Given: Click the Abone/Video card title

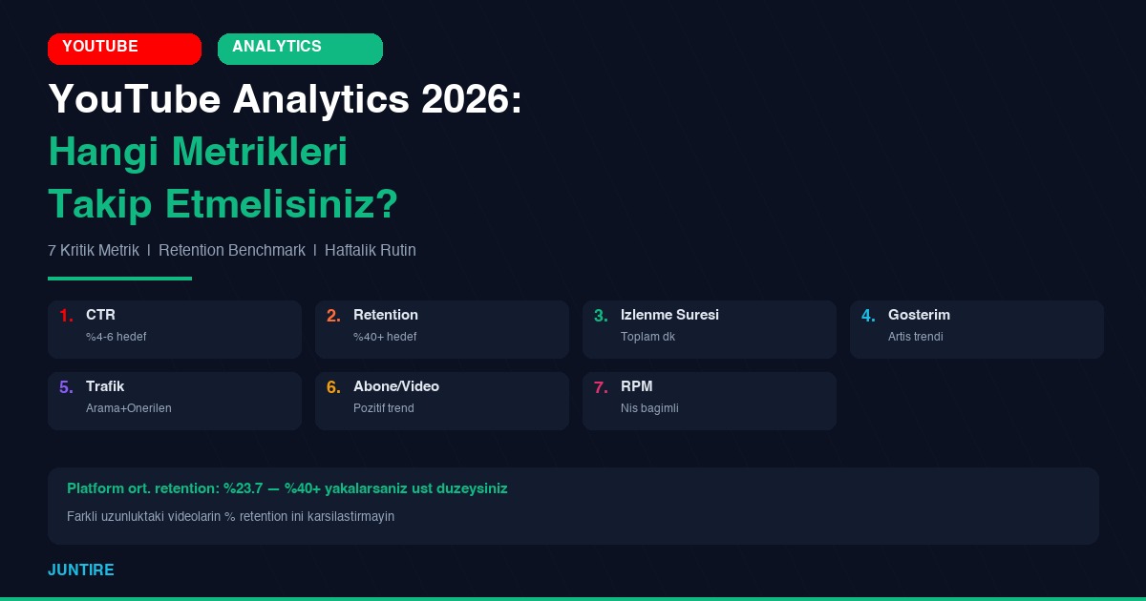Looking at the screenshot, I should point(396,386).
